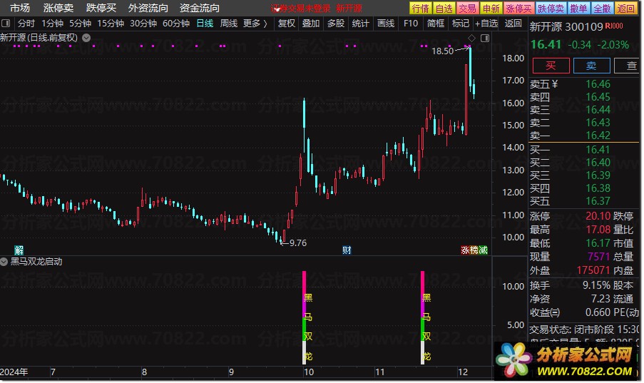Click the yellow 返回 button at top right
The height and width of the screenshot is (383, 644).
[x=626, y=9]
